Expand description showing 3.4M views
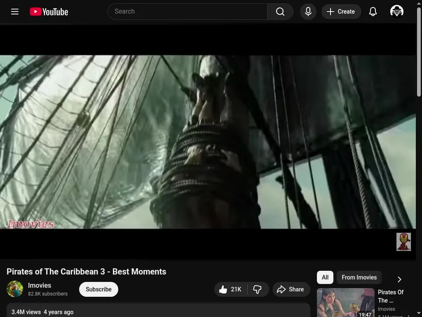422x317 pixels. coord(158,310)
